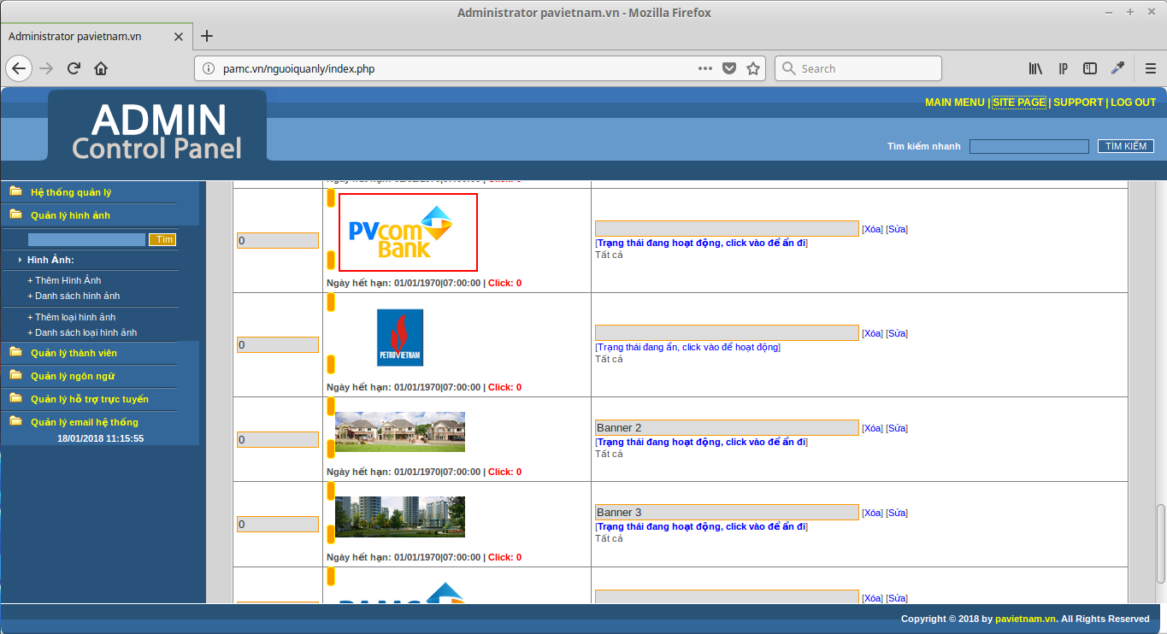Image resolution: width=1167 pixels, height=634 pixels.
Task: Bookmark this page with star icon
Action: pos(753,68)
